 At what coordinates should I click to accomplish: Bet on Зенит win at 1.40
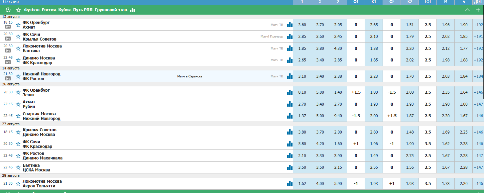pyautogui.click(x=338, y=92)
